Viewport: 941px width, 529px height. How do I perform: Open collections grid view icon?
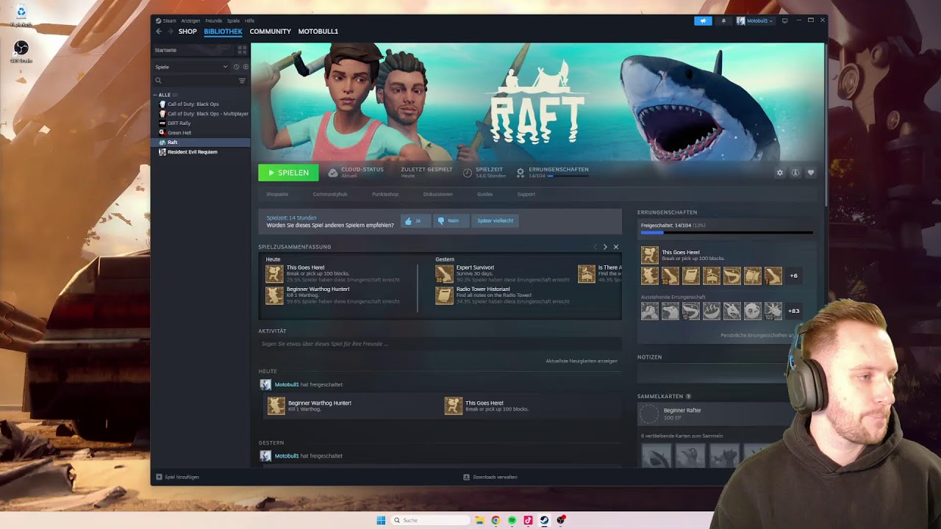pos(242,50)
